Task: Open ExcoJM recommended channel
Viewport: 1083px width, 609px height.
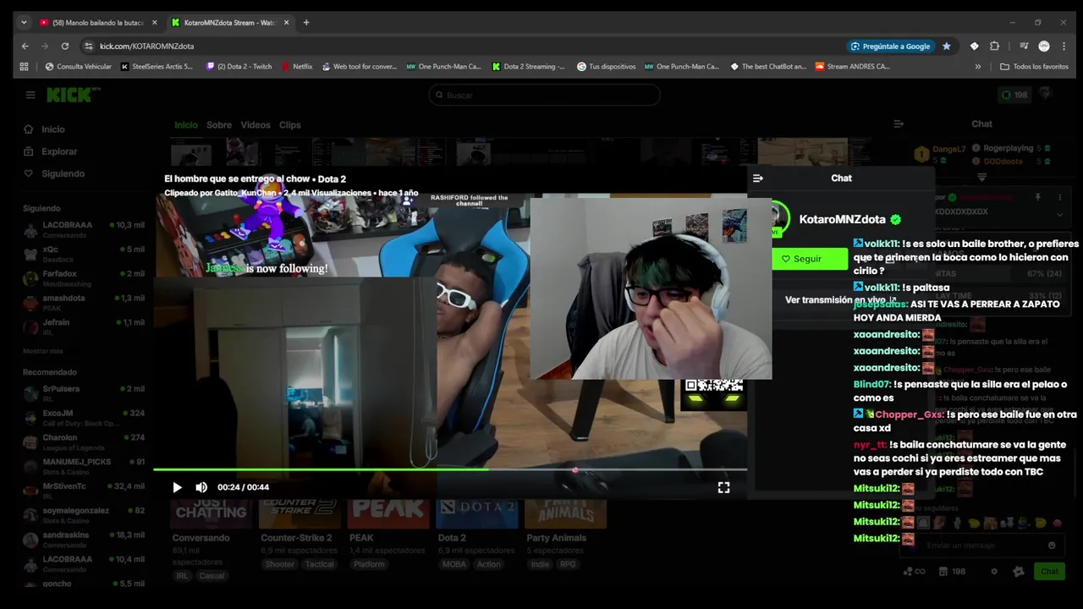Action: [x=84, y=417]
